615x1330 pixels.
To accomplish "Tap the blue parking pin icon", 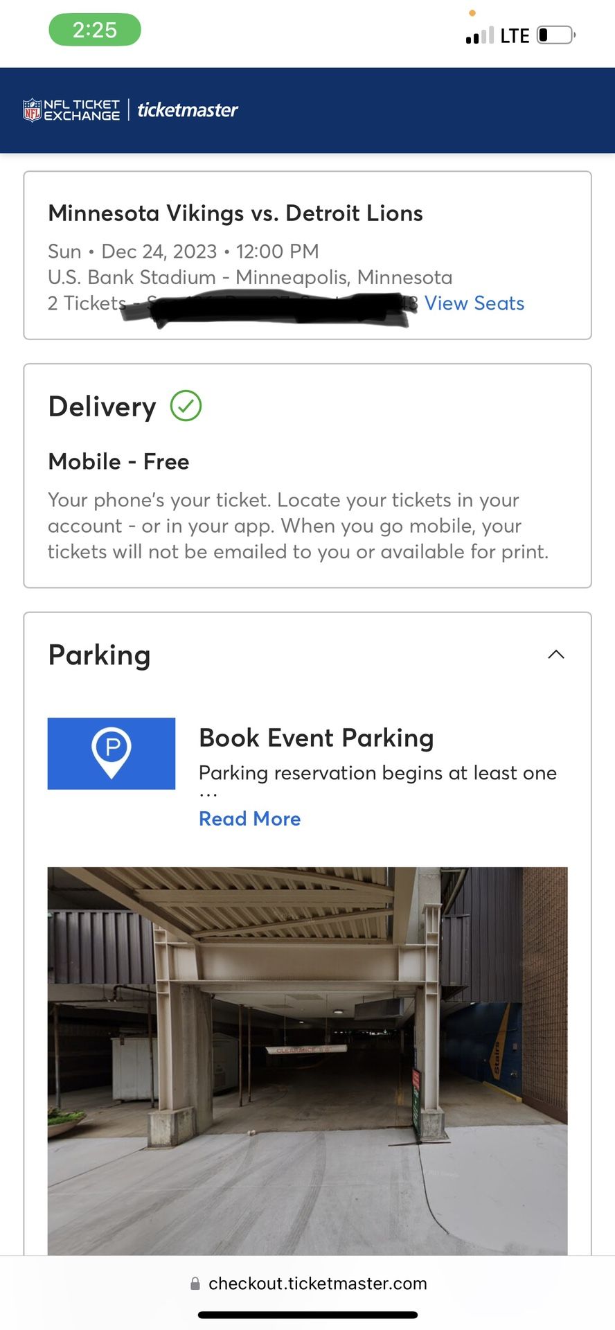I will pos(112,754).
